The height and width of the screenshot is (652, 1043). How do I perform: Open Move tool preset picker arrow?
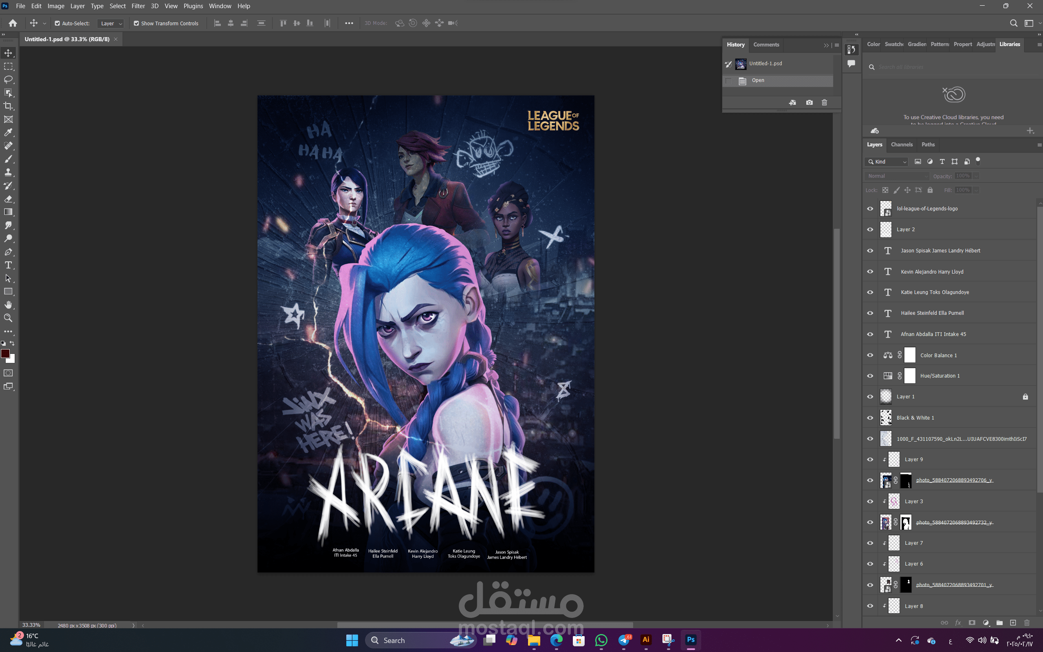click(x=44, y=23)
